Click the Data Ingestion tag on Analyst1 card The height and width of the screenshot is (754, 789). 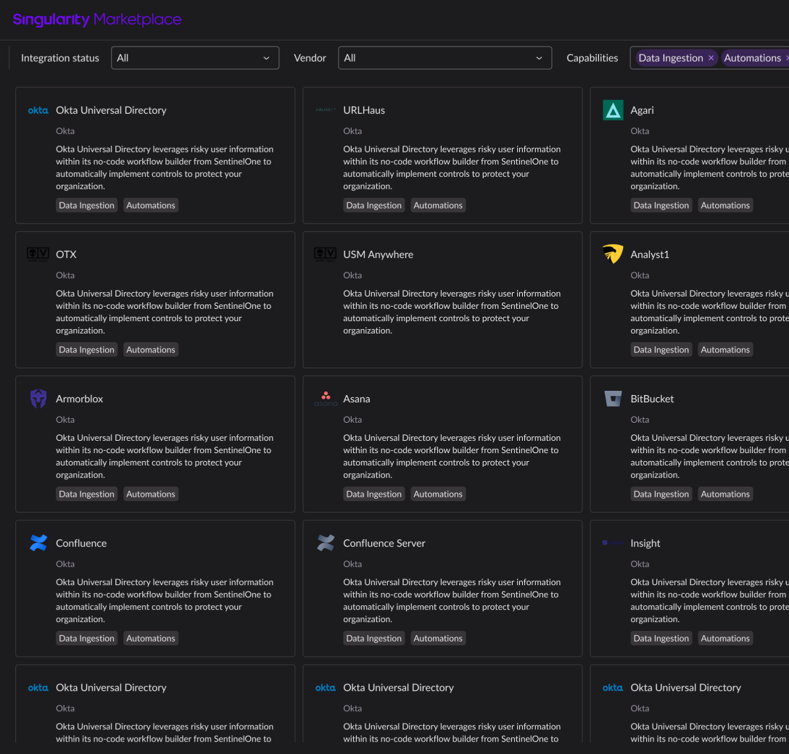[x=661, y=349]
